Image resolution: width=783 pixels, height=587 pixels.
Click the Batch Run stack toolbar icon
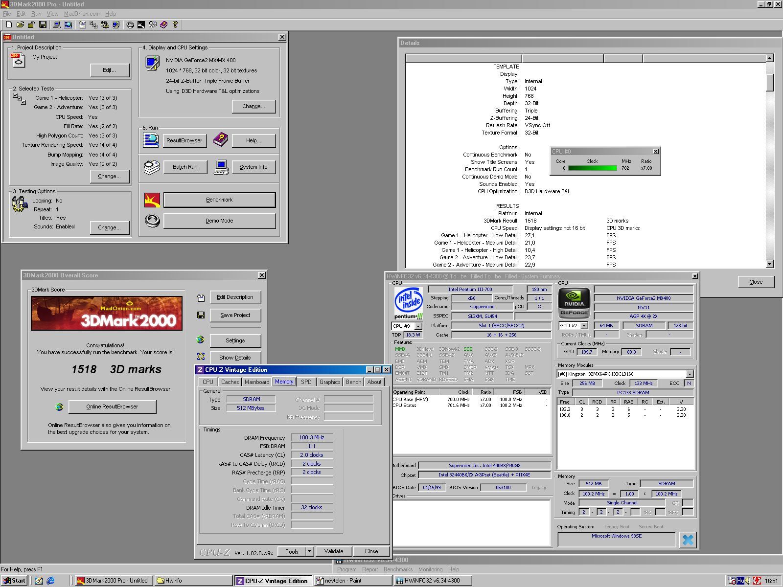tap(153, 24)
